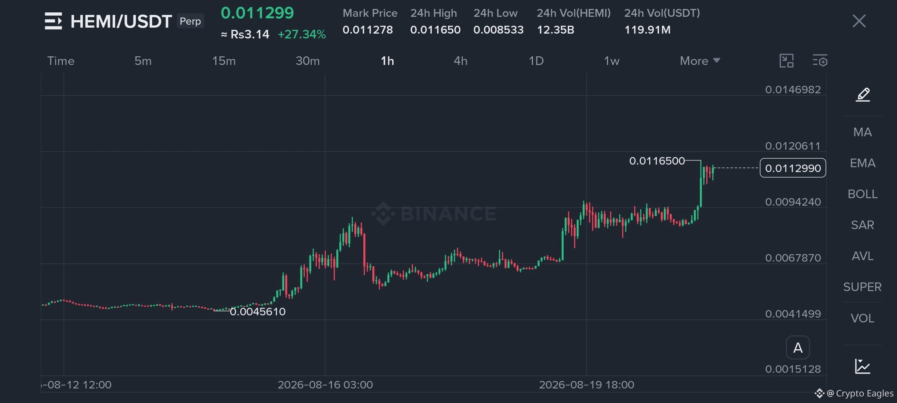Click the +27.34% change value

[x=302, y=34]
